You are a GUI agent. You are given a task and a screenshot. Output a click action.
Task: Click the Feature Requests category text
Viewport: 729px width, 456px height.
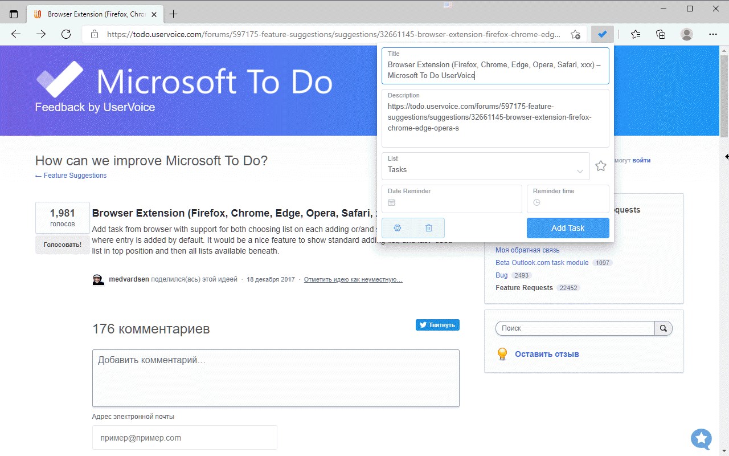[x=524, y=288]
